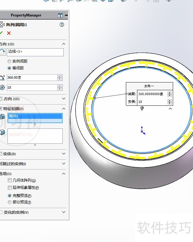193x242 pixels.
Task: Select 实例间距 radio option
Action: pyautogui.click(x=9, y=61)
